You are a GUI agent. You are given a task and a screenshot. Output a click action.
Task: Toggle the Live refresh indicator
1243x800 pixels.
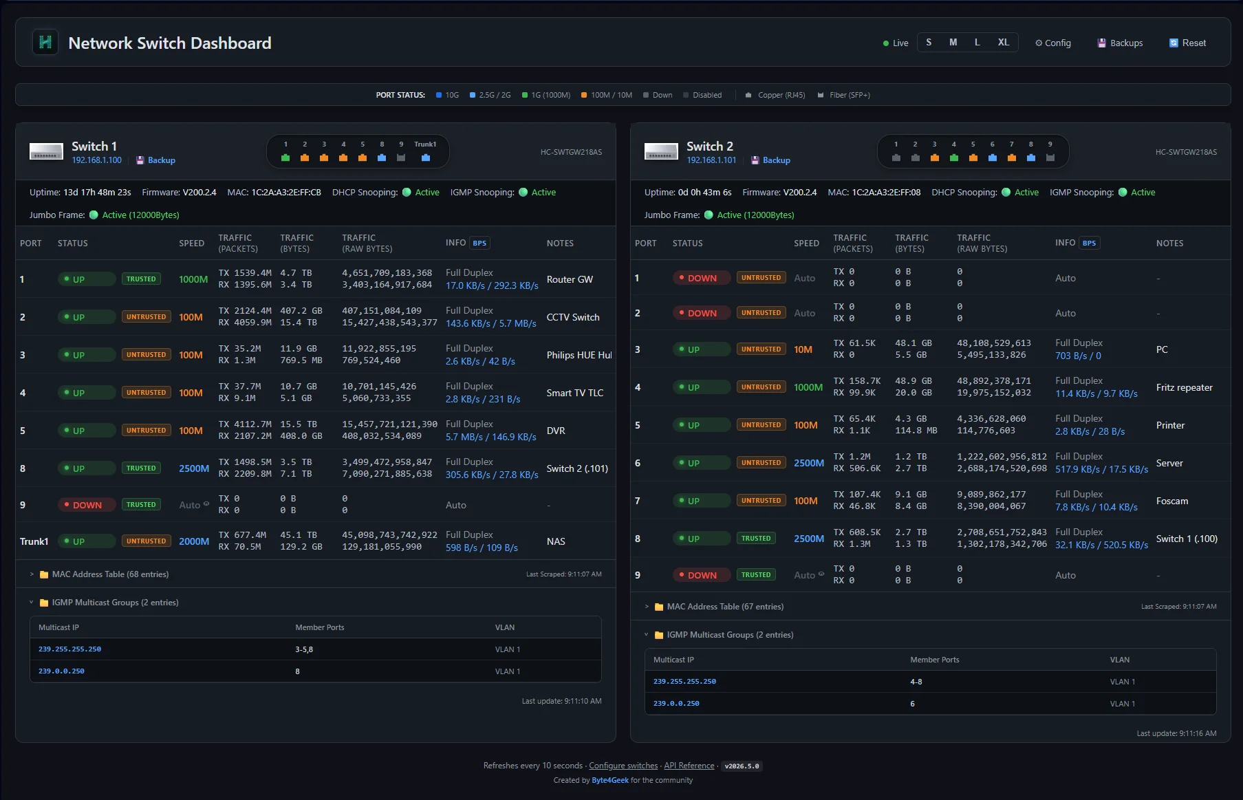896,43
